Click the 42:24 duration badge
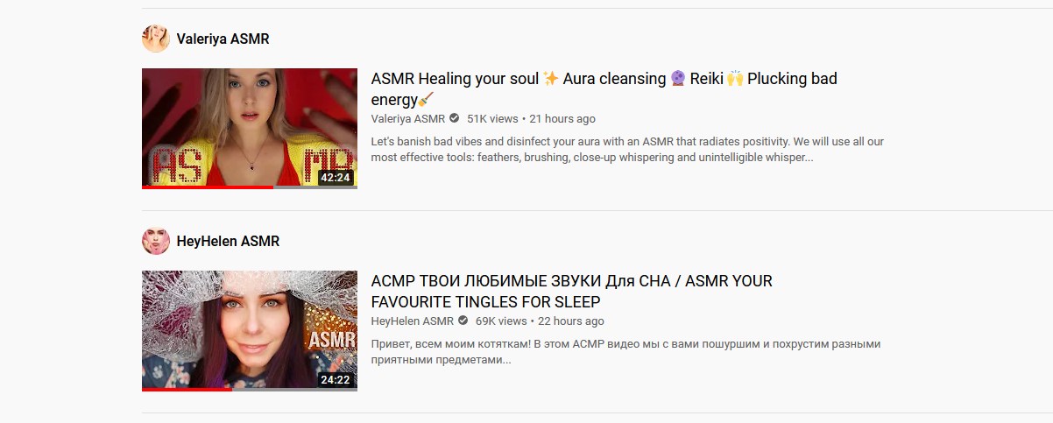Image resolution: width=1053 pixels, height=423 pixels. [336, 178]
